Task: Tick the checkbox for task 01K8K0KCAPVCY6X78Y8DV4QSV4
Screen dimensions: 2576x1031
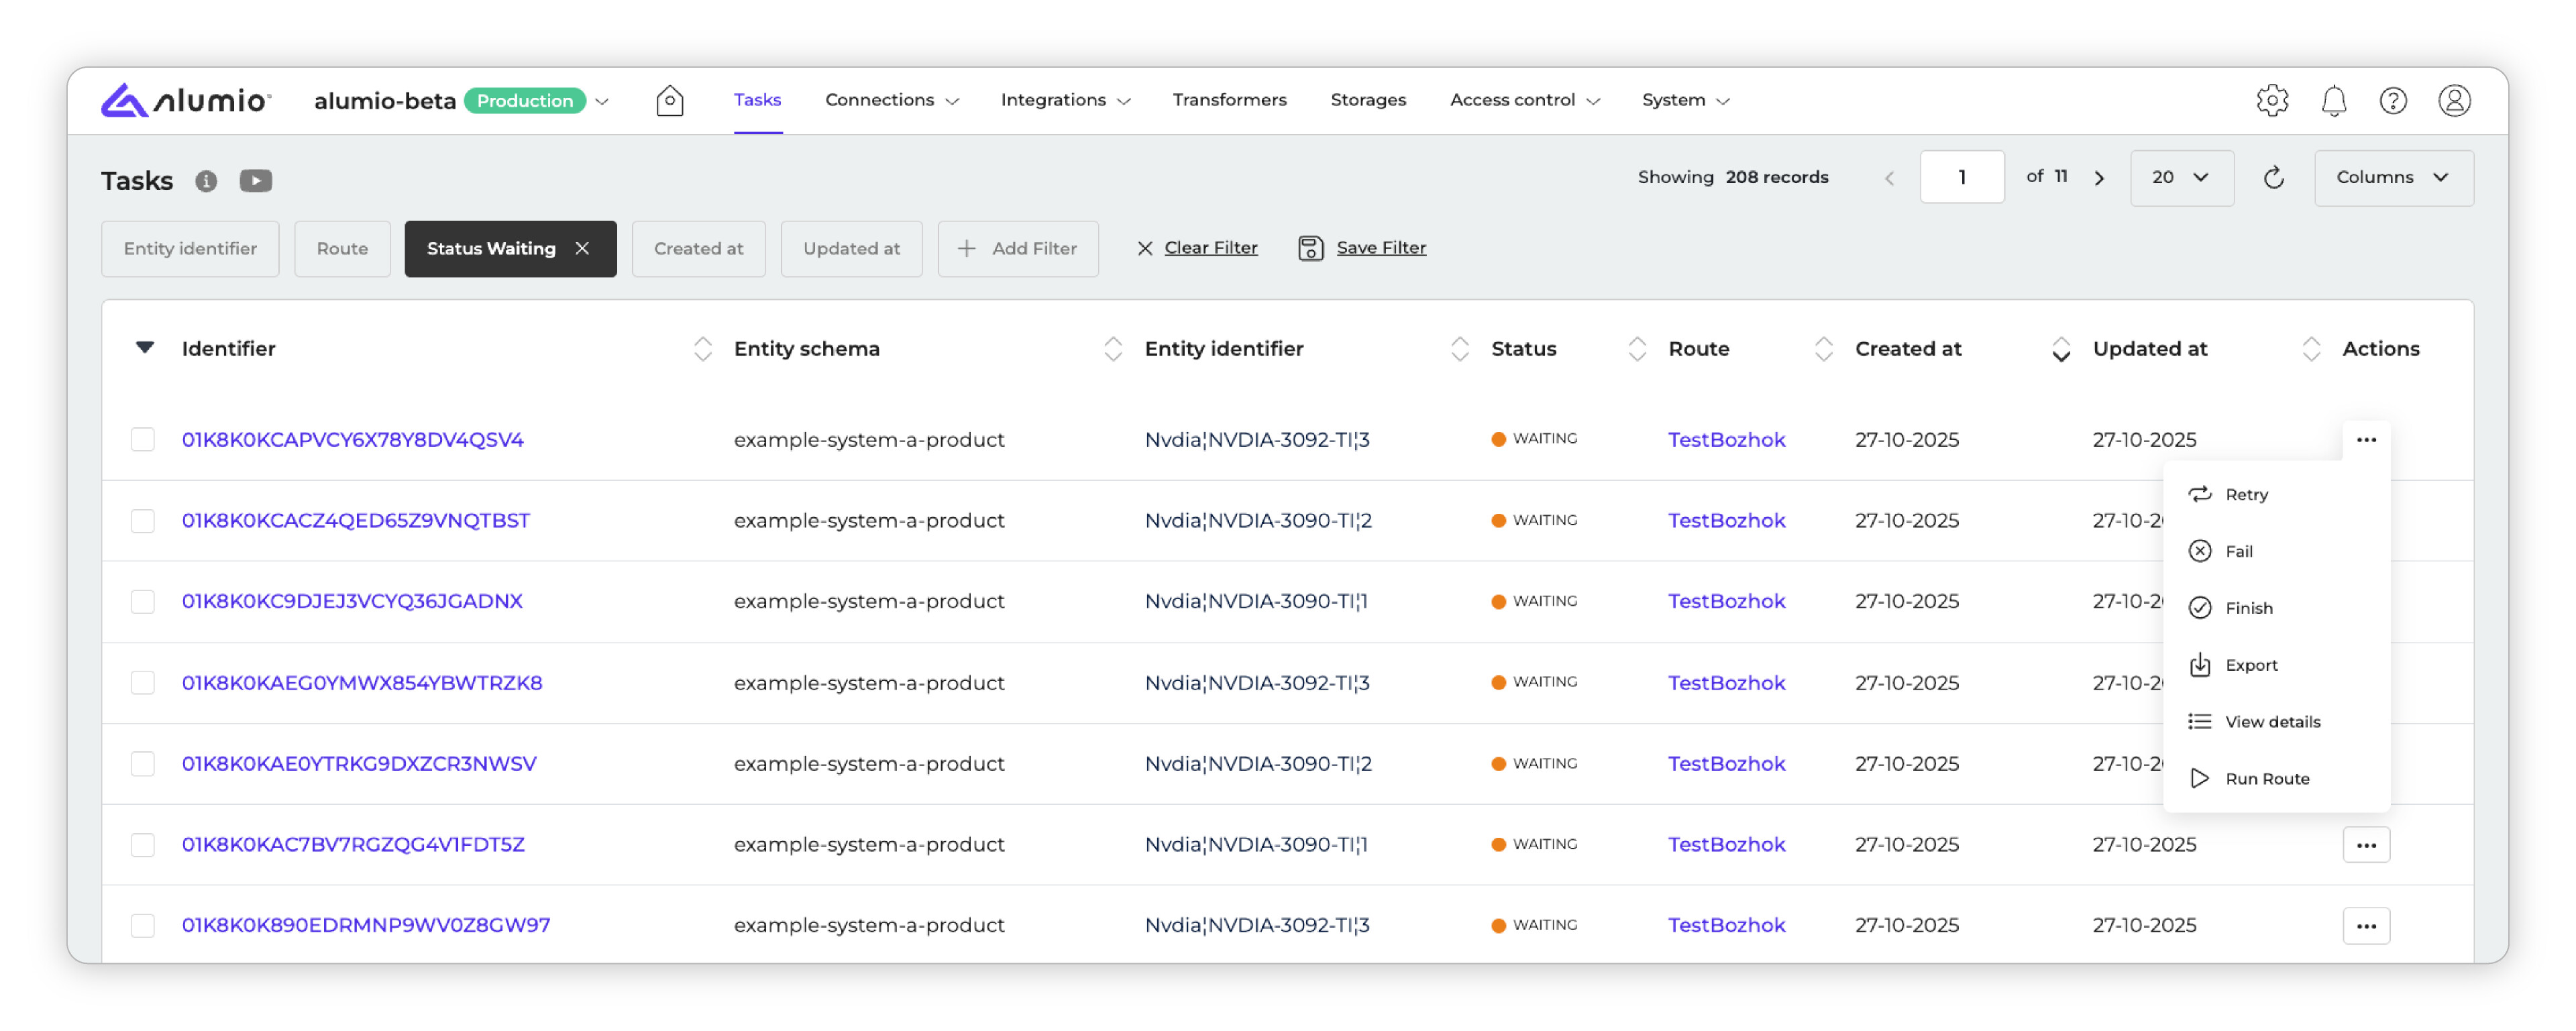Action: tap(143, 439)
